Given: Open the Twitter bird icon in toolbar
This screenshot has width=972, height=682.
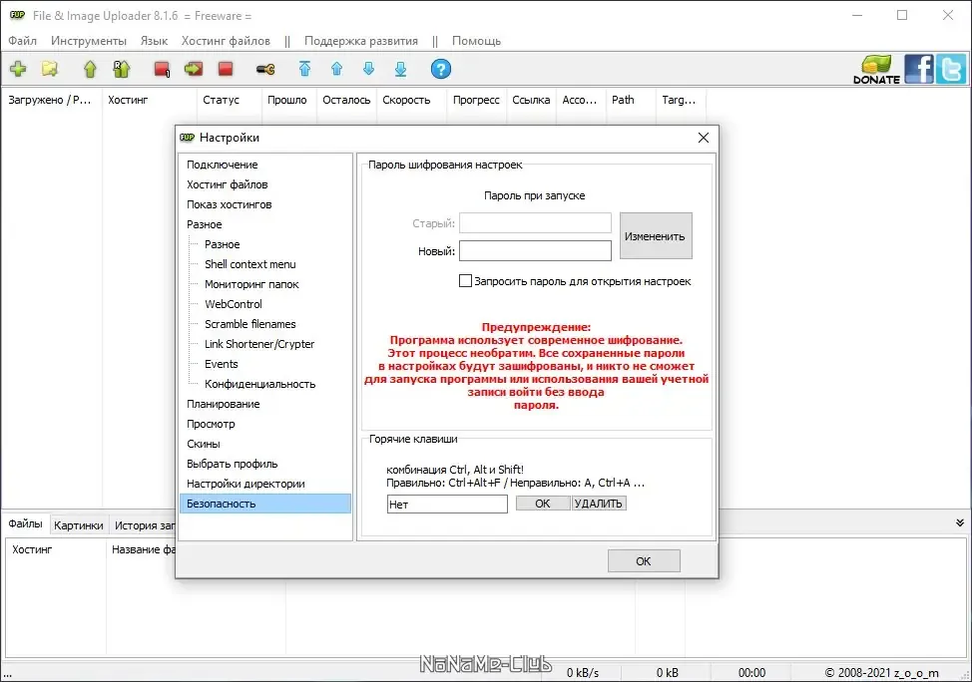Looking at the screenshot, I should [x=950, y=69].
